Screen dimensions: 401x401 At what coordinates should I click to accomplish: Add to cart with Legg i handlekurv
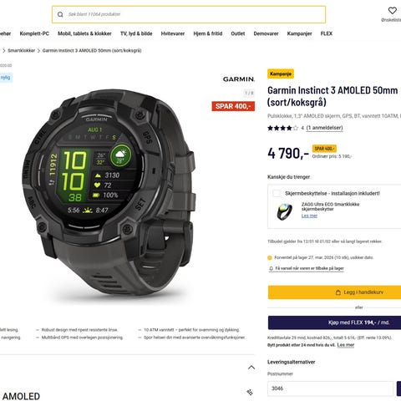[334, 292]
